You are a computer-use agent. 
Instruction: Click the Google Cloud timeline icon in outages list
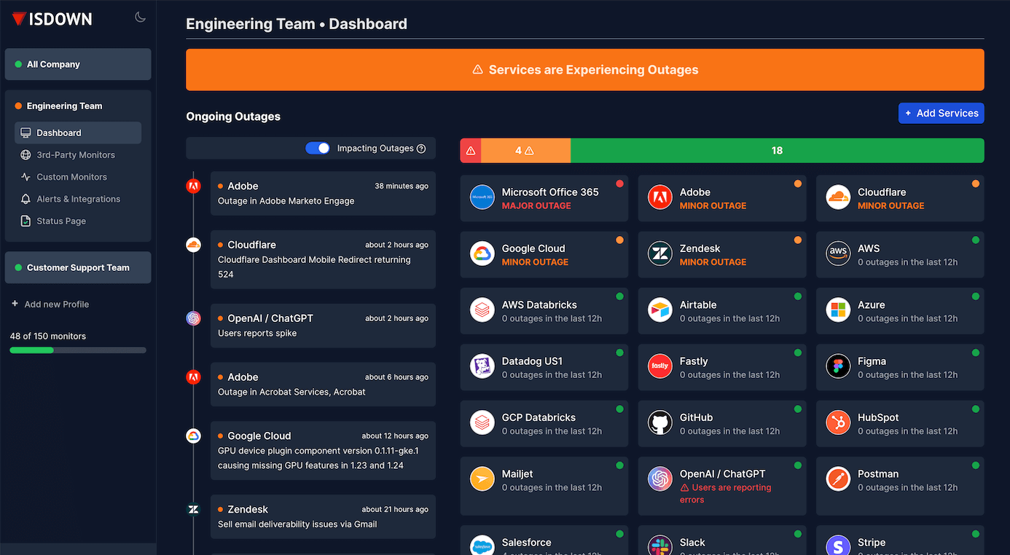coord(193,436)
